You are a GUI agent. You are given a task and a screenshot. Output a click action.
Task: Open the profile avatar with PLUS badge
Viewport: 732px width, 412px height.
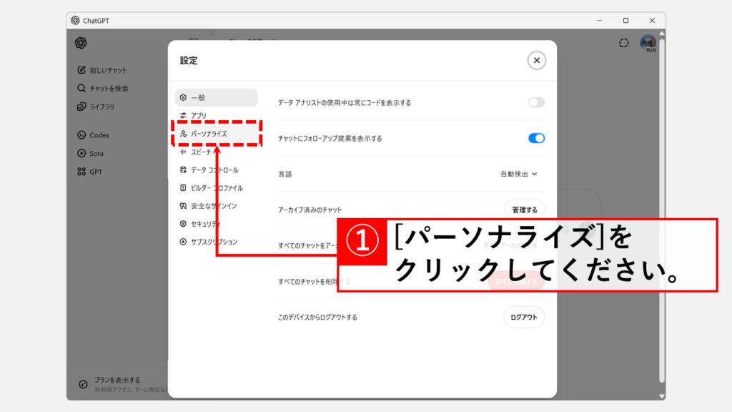[x=648, y=44]
